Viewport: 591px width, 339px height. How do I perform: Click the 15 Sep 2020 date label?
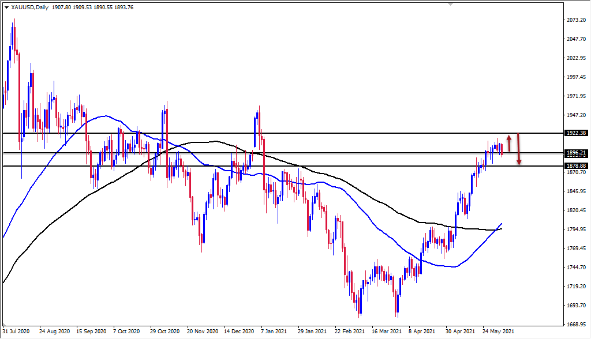tap(91, 332)
